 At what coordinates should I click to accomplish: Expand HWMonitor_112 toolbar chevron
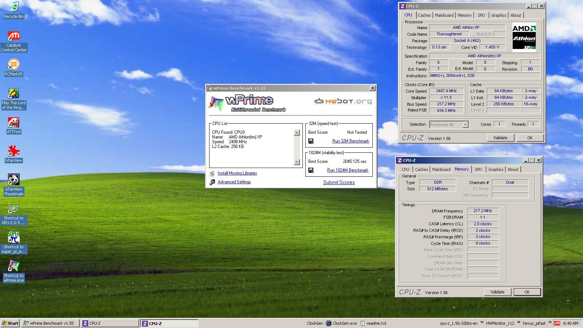pos(519,323)
